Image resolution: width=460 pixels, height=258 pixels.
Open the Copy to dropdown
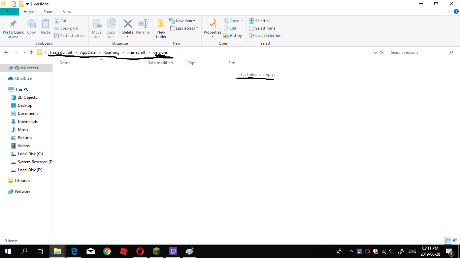pos(111,29)
